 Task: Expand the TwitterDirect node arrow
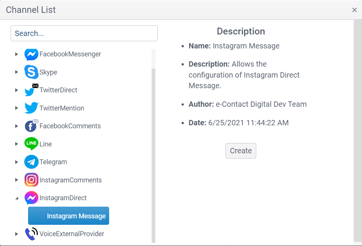point(16,90)
